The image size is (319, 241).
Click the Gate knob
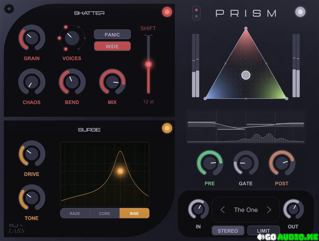point(246,163)
